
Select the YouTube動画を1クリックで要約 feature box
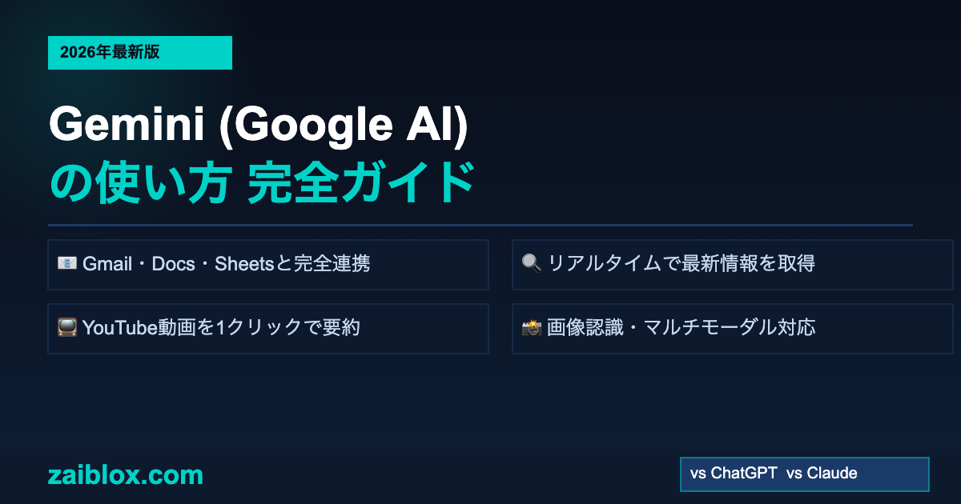pos(268,329)
